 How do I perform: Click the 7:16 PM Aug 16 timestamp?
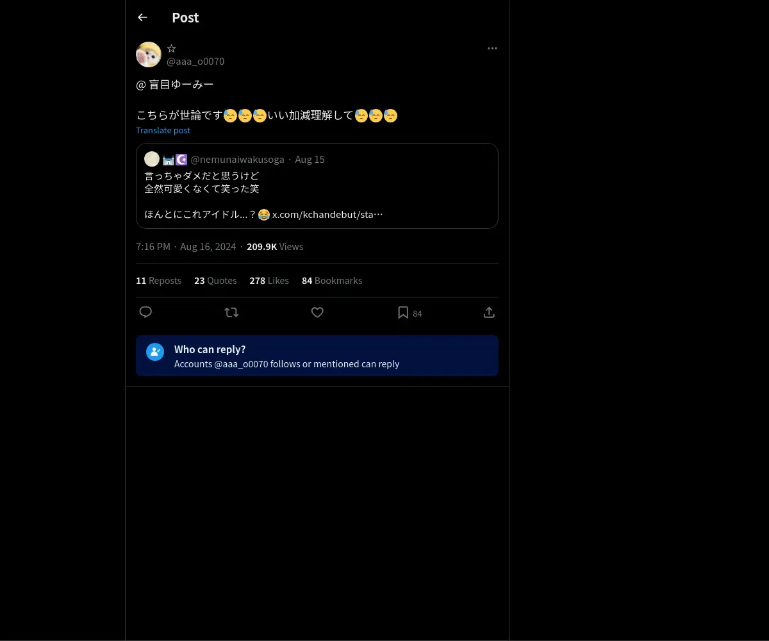point(186,247)
